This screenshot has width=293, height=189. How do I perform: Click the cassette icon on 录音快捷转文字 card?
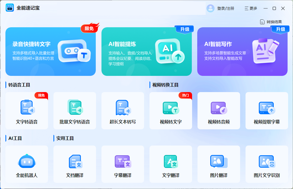[74, 51]
